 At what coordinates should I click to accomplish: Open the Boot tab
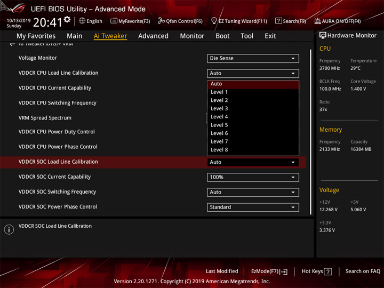(222, 36)
